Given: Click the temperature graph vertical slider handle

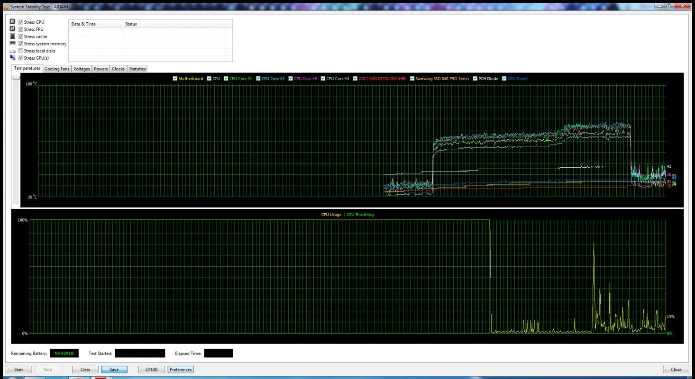Looking at the screenshot, I should point(16,77).
